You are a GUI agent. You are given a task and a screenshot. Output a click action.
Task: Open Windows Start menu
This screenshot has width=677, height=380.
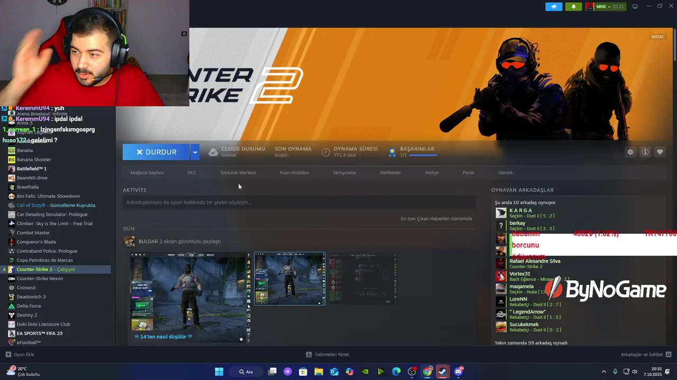click(x=219, y=372)
